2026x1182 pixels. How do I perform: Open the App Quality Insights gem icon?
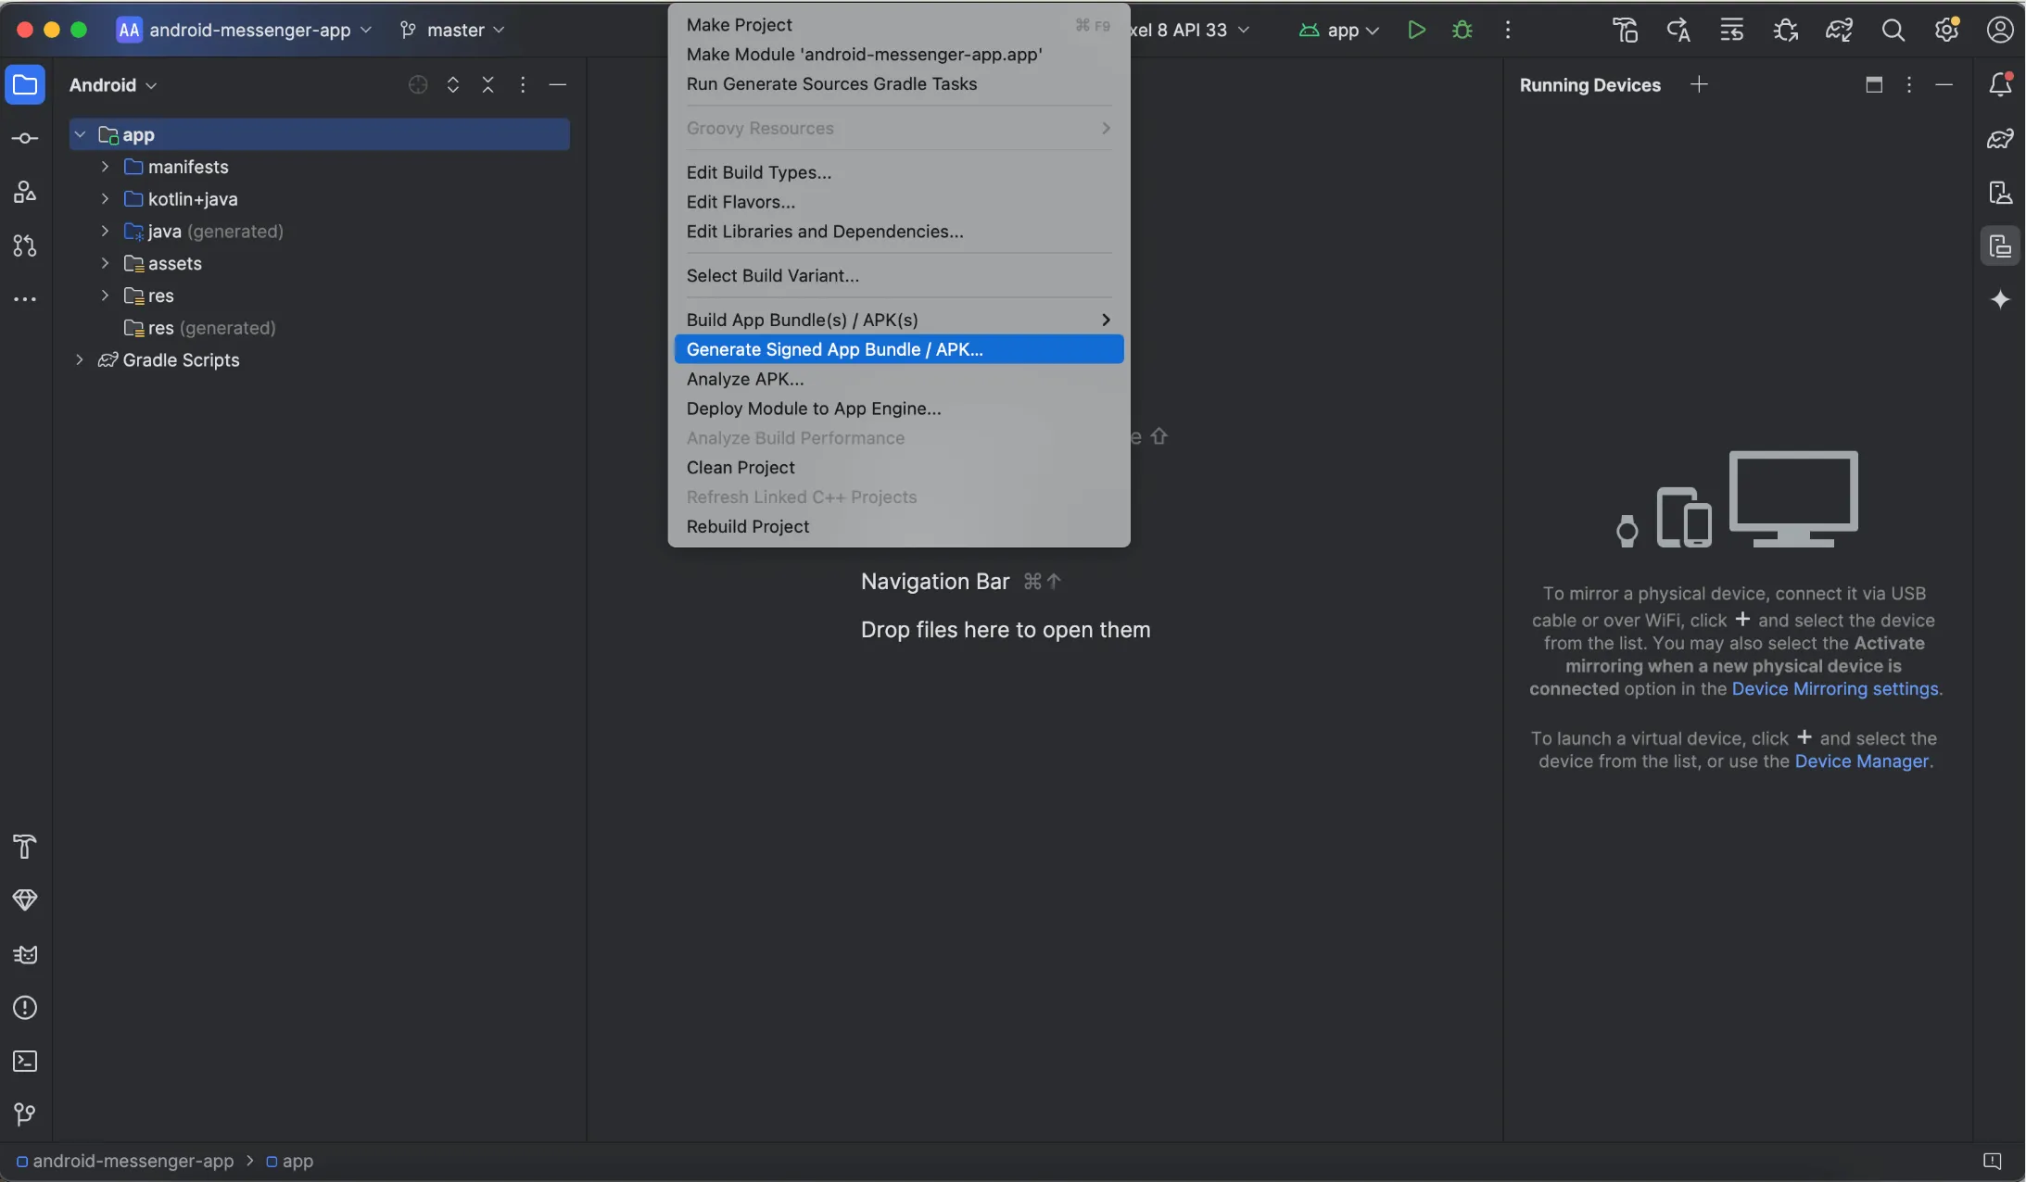click(25, 900)
